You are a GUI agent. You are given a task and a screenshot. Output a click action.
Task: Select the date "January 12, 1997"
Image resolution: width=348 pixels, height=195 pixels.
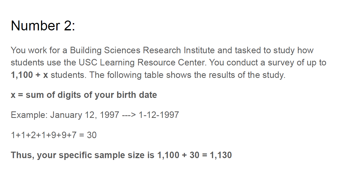point(85,115)
